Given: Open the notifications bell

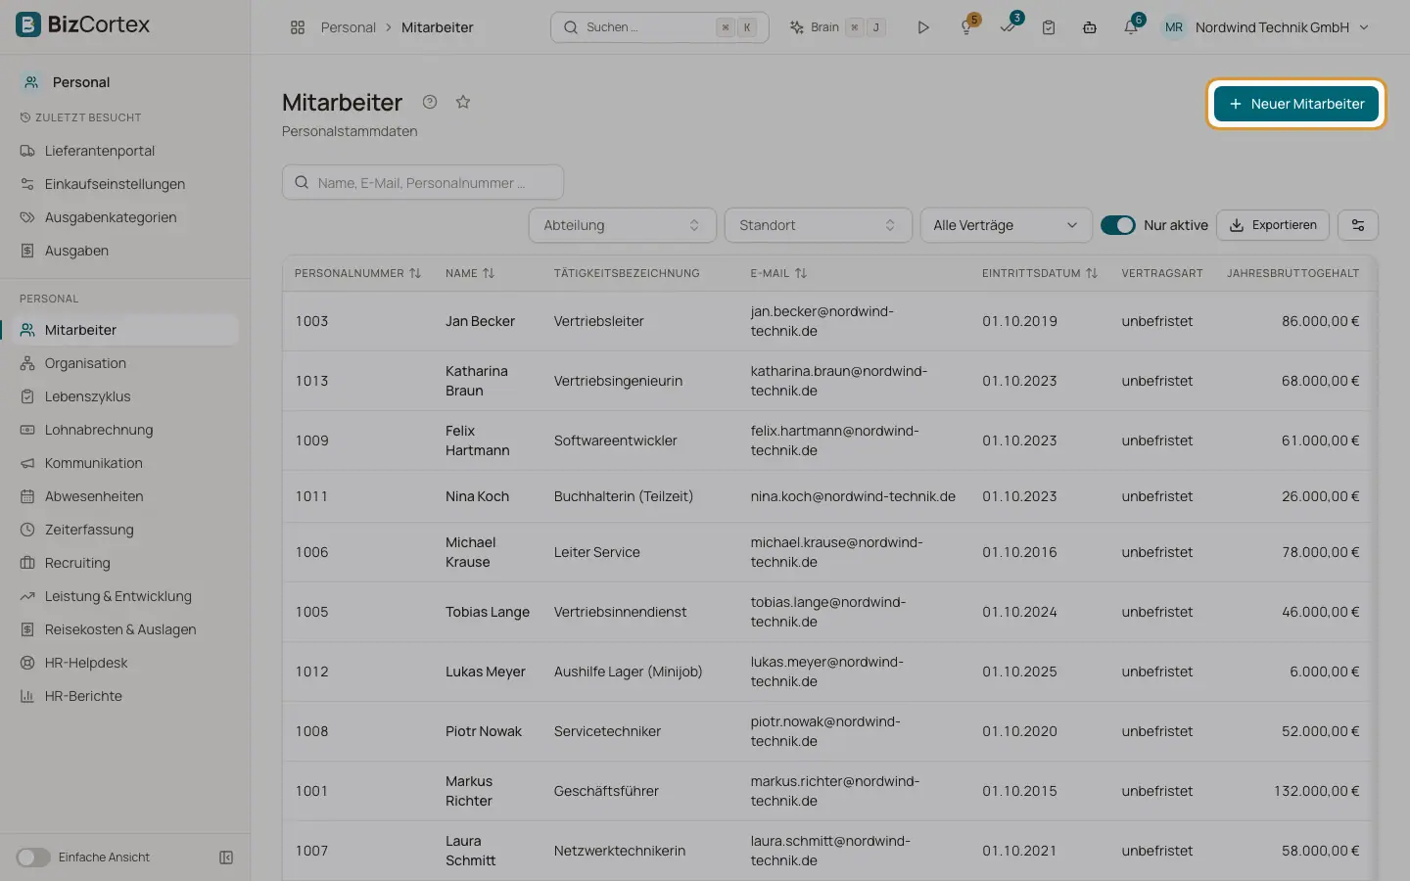Looking at the screenshot, I should point(1131,27).
